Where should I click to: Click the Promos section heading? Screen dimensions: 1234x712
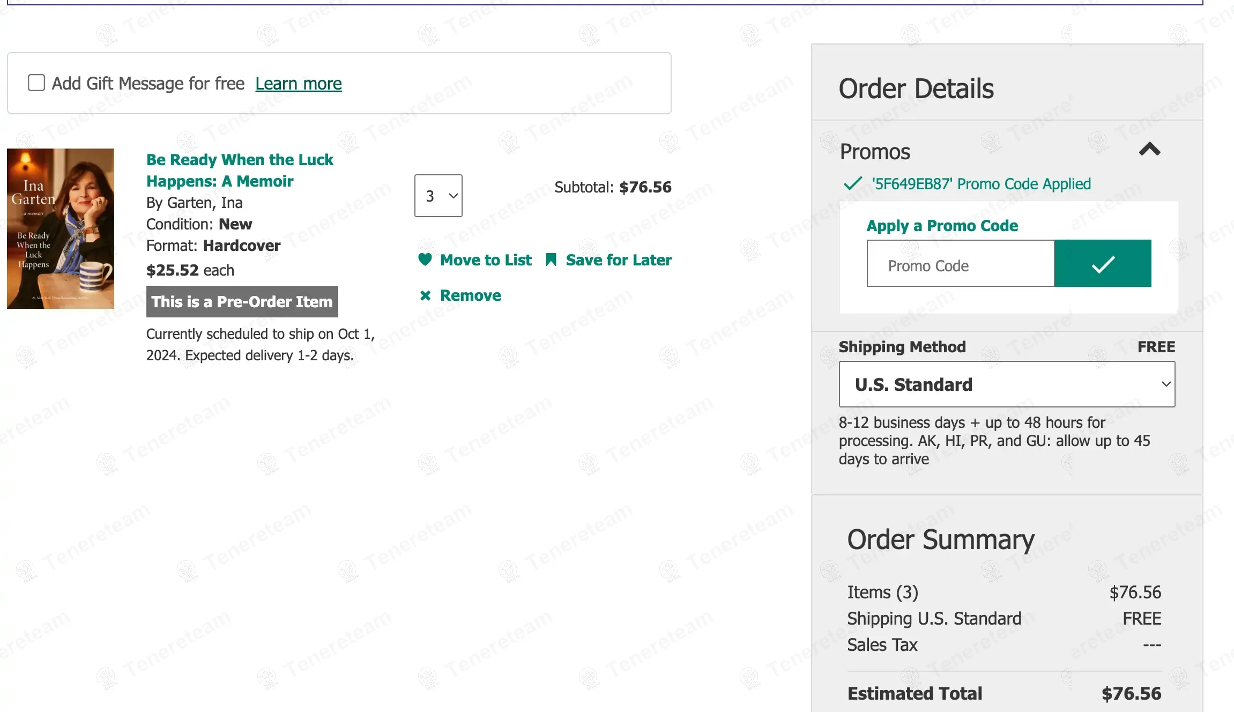point(875,152)
